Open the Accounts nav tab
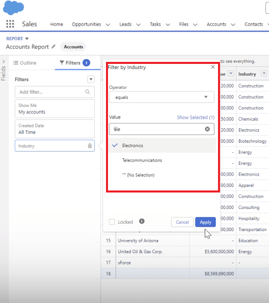The width and height of the screenshot is (269, 303). [216, 24]
